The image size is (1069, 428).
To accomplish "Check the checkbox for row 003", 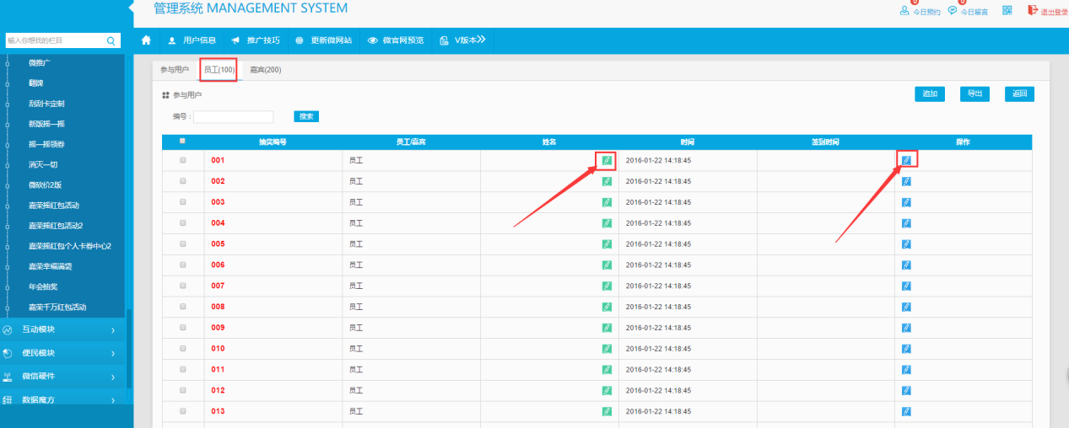I will pos(183,202).
